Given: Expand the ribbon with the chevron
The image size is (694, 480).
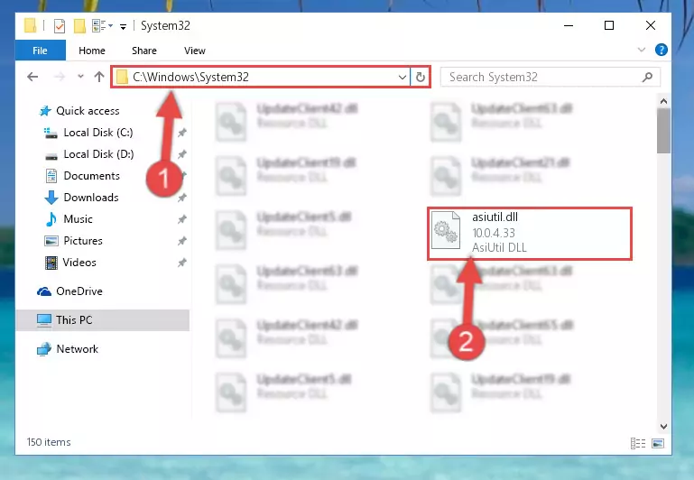Looking at the screenshot, I should (642, 50).
